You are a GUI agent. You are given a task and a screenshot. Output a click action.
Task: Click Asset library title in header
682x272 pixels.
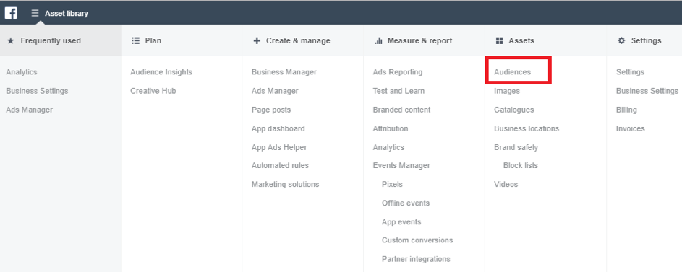pos(67,14)
